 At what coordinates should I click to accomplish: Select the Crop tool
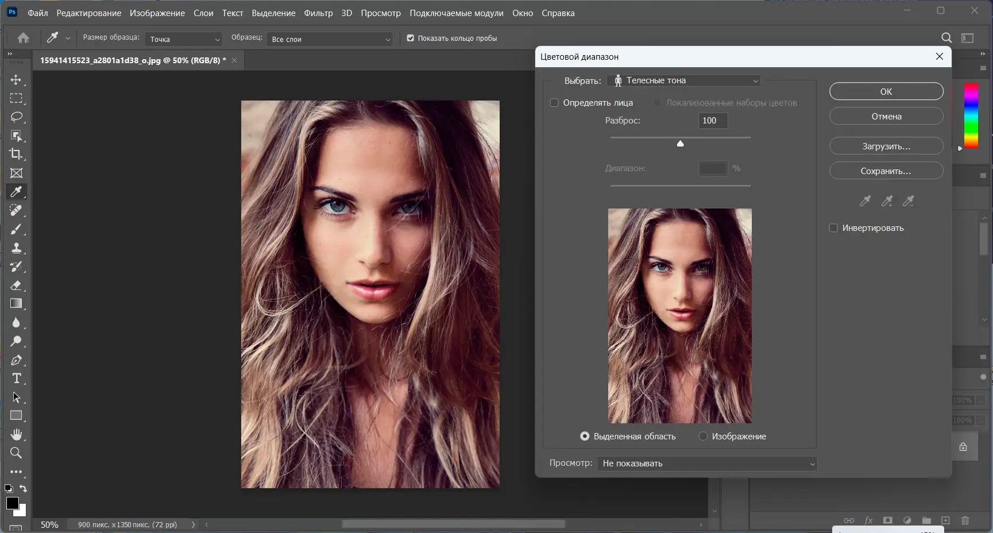[16, 154]
